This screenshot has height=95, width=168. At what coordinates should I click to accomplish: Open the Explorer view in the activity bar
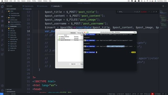pos(2,7)
